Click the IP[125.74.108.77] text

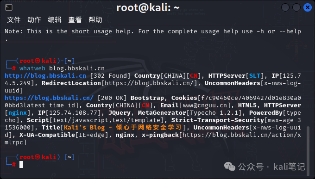[69, 113]
